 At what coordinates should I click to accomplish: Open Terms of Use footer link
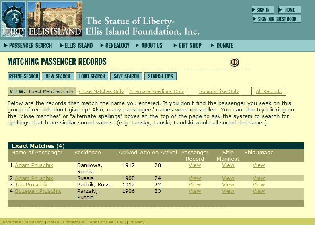pos(101,222)
